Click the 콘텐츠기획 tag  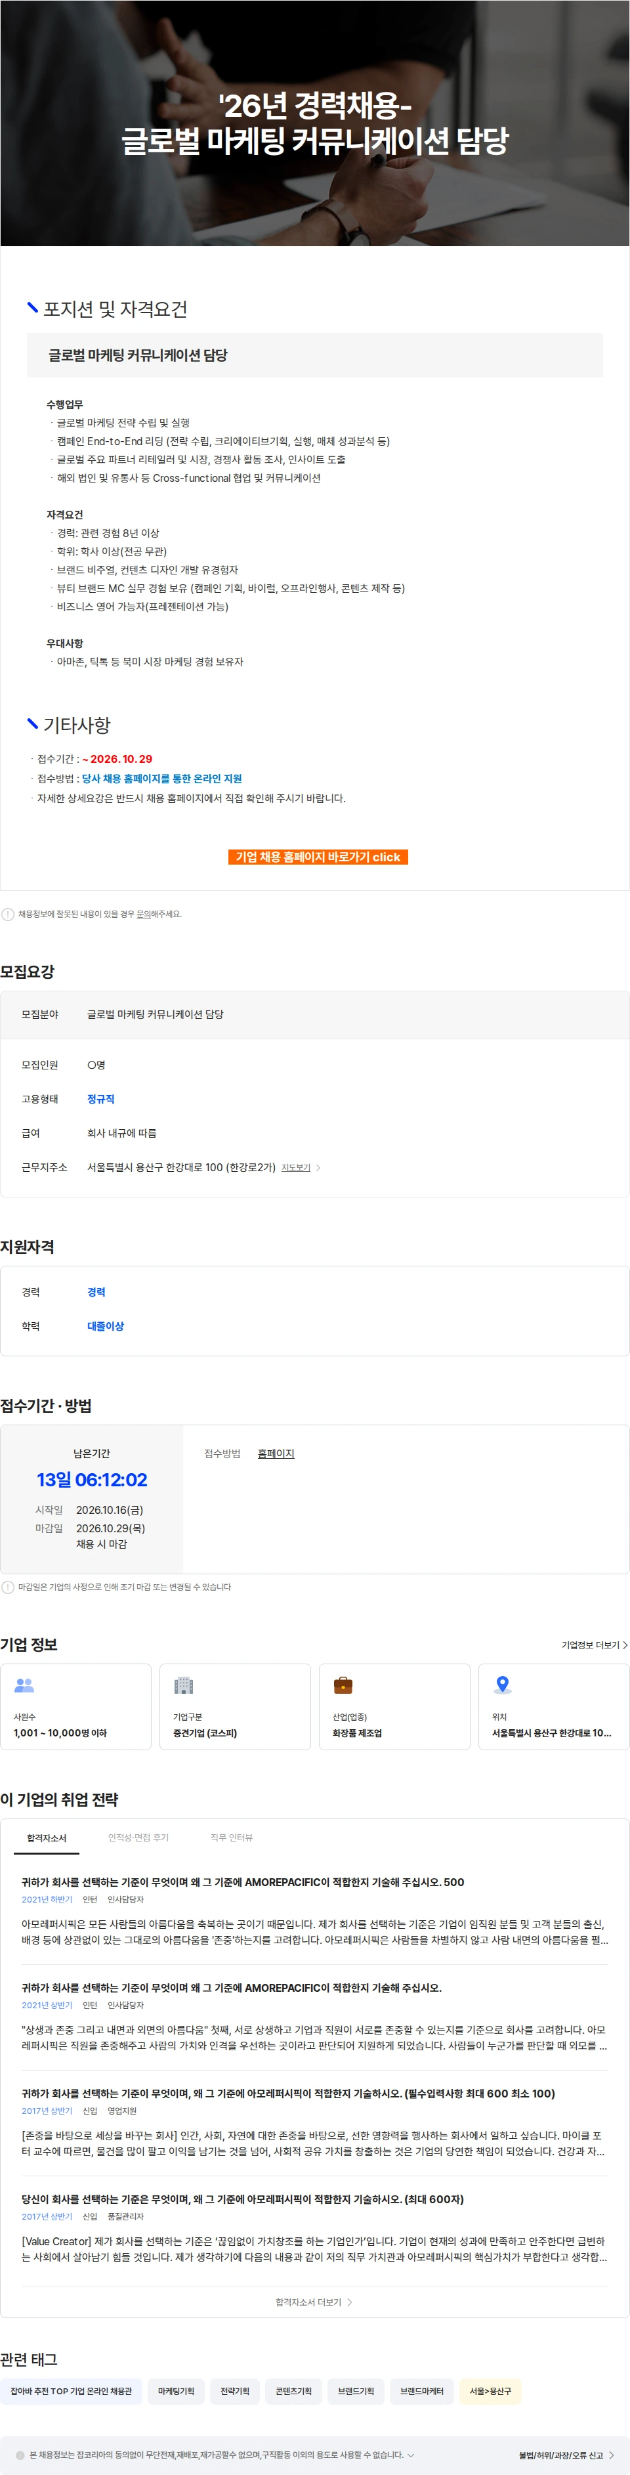293,2390
